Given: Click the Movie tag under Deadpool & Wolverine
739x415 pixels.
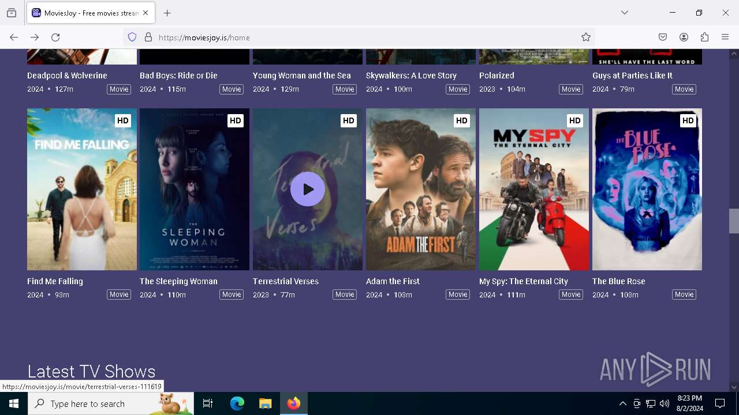Looking at the screenshot, I should (x=119, y=89).
